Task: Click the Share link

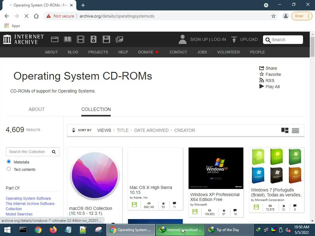Action: (268, 68)
